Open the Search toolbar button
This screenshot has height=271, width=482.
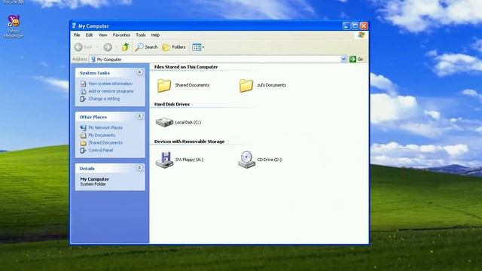pos(146,47)
